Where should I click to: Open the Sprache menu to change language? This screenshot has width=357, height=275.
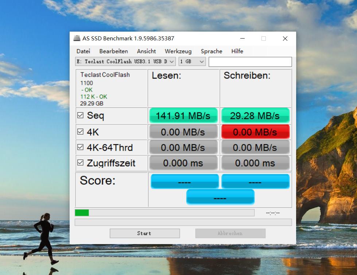[x=211, y=51]
